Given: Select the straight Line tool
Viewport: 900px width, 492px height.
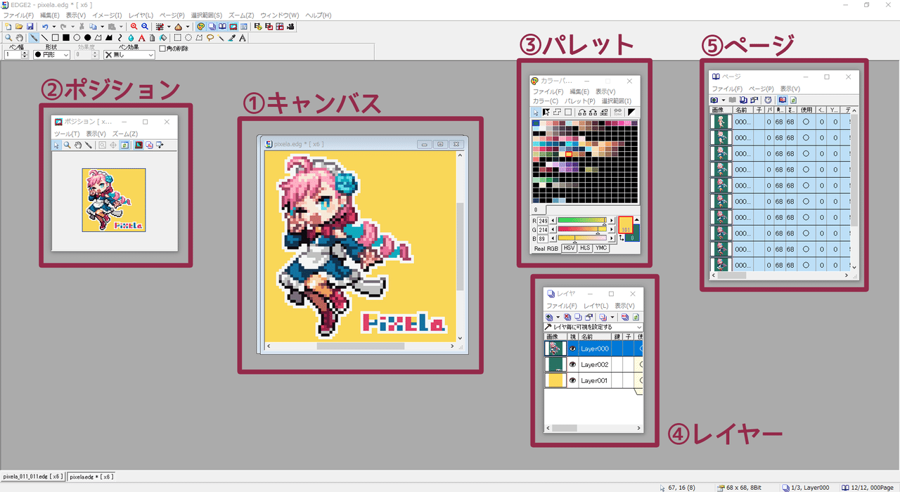Looking at the screenshot, I should [44, 38].
